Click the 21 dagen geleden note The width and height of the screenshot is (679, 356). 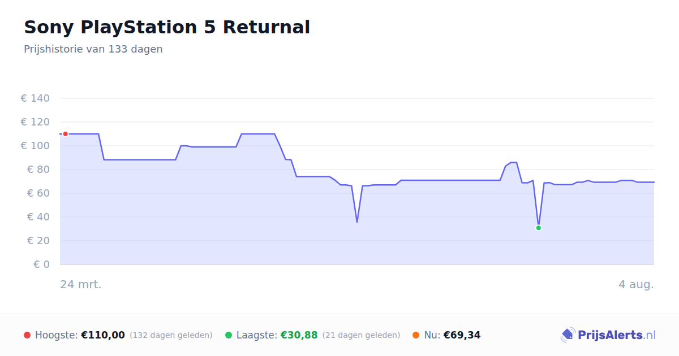(x=361, y=335)
